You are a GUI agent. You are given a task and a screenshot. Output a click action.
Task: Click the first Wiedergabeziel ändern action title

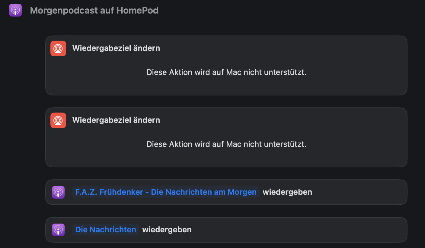[x=116, y=48]
